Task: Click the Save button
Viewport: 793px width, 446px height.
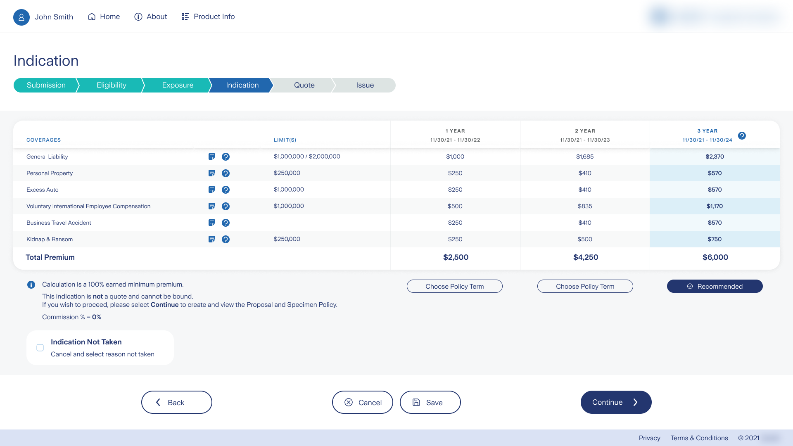Action: tap(430, 402)
